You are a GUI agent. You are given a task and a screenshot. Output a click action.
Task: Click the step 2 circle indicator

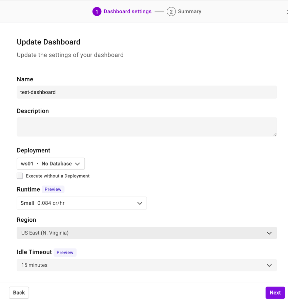pyautogui.click(x=171, y=11)
